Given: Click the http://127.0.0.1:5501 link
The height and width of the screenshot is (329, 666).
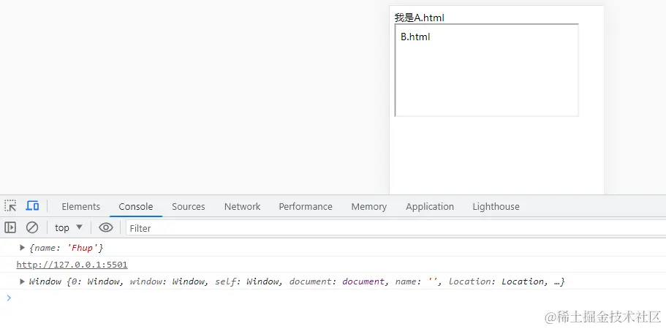Looking at the screenshot, I should (72, 265).
